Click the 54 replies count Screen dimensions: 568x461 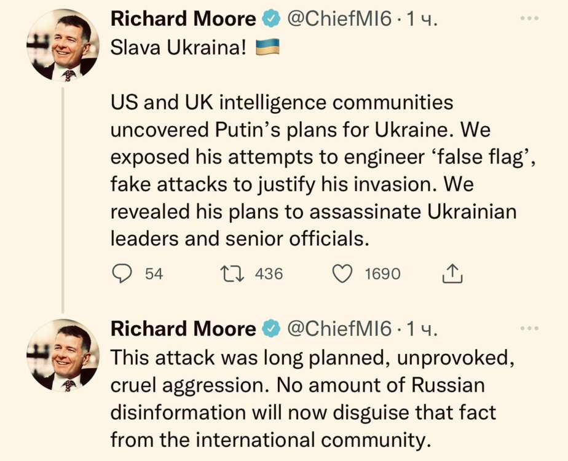(x=154, y=274)
